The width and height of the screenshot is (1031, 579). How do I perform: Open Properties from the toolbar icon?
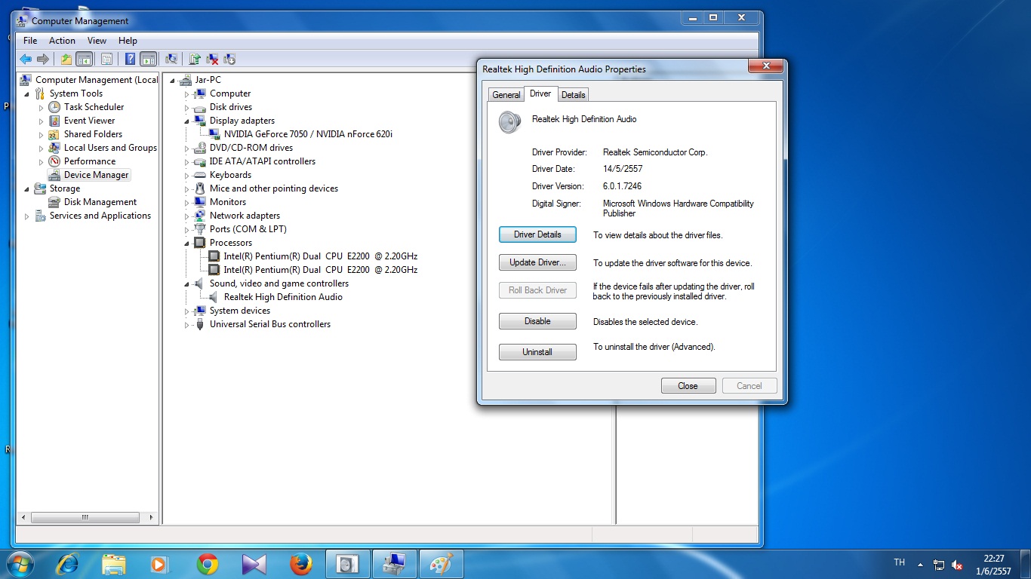(106, 59)
